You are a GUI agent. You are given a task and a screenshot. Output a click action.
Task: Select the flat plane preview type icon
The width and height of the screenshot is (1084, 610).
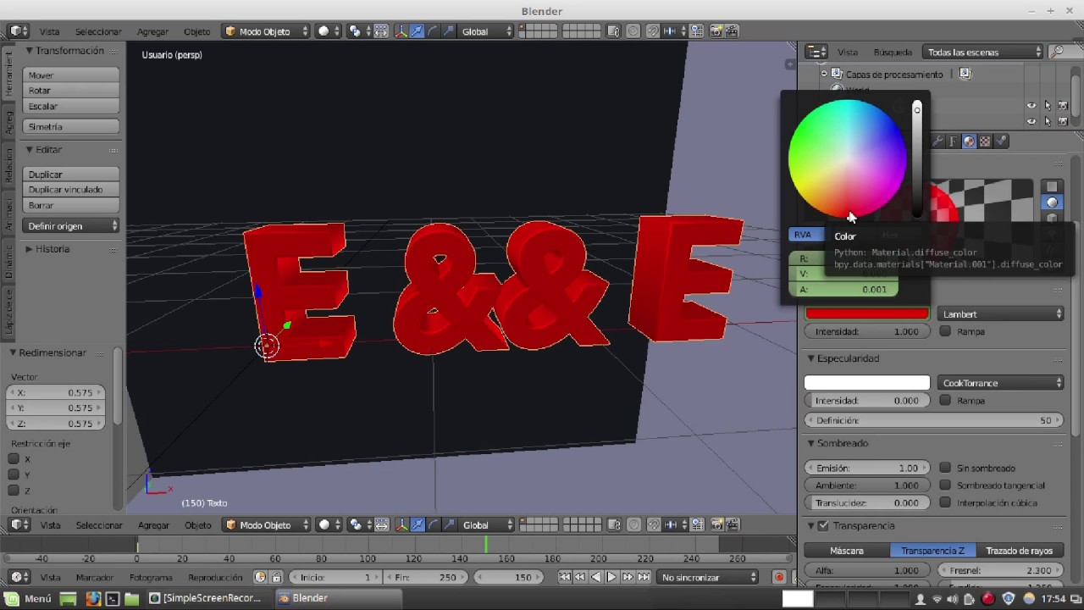point(1052,186)
